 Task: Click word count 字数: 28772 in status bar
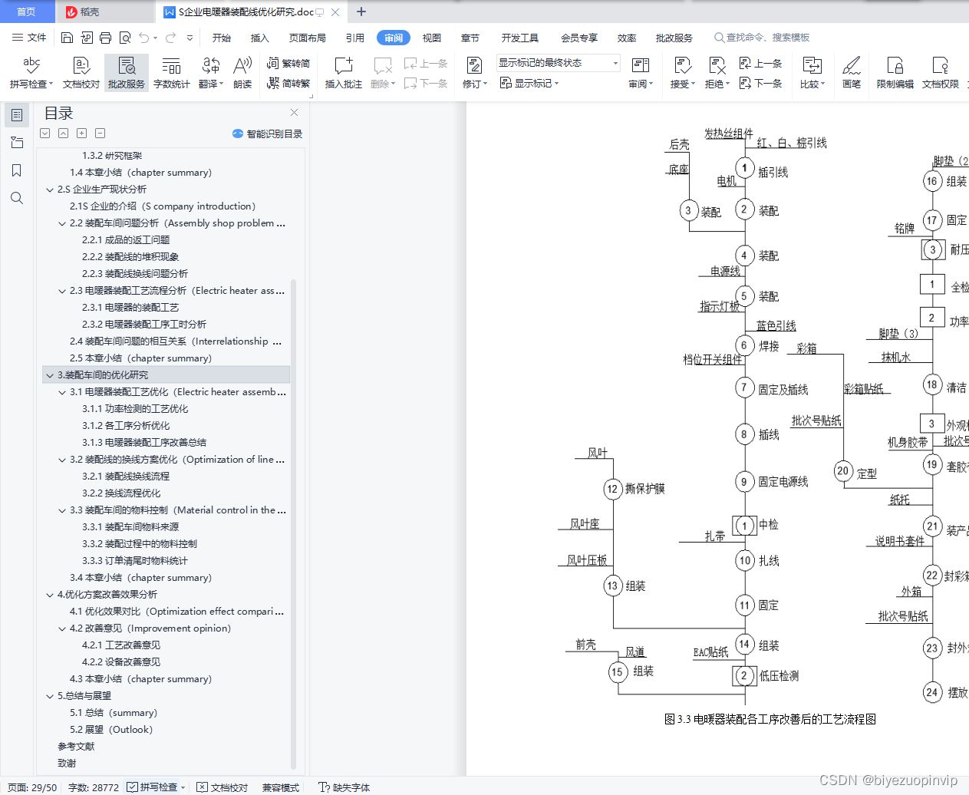[x=94, y=787]
